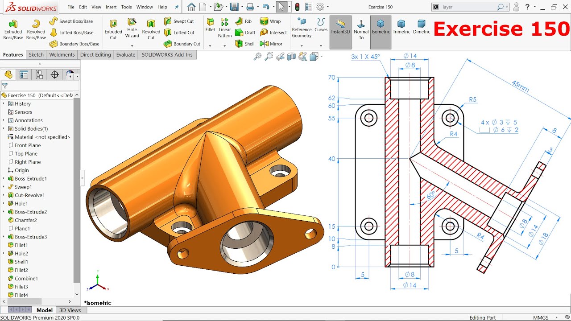Open the Save dropdown arrow
The height and width of the screenshot is (321, 571).
tap(241, 7)
